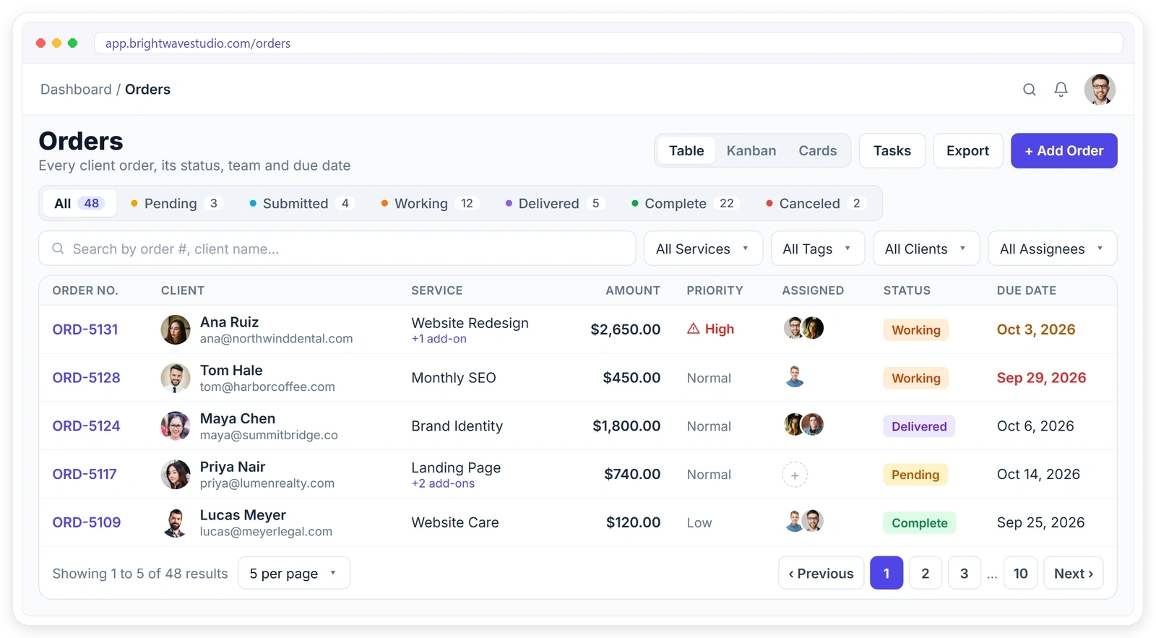Image resolution: width=1156 pixels, height=638 pixels.
Task: Switch to the Kanban view
Action: coord(751,151)
